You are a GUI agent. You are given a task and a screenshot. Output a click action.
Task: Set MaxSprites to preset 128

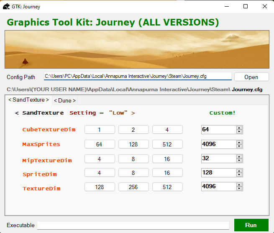[x=133, y=144]
